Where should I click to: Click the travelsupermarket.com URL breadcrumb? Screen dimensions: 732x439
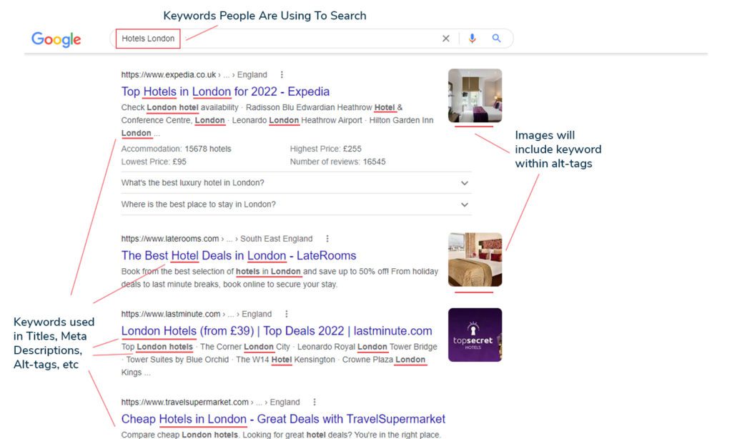point(211,402)
